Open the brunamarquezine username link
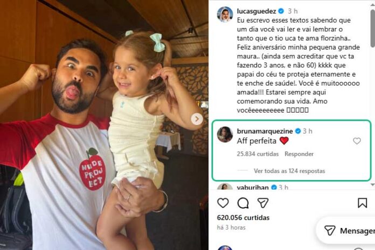Screen dimensions: 375x250 265,131
